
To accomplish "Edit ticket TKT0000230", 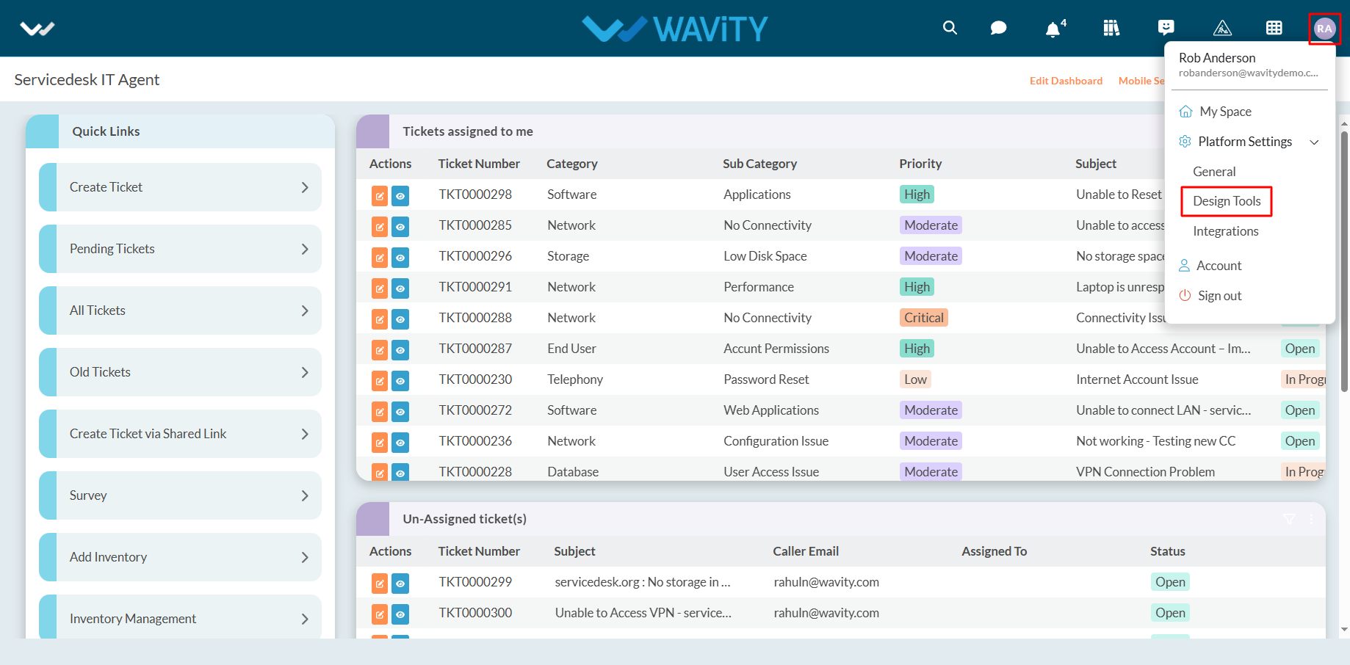I will tap(380, 381).
